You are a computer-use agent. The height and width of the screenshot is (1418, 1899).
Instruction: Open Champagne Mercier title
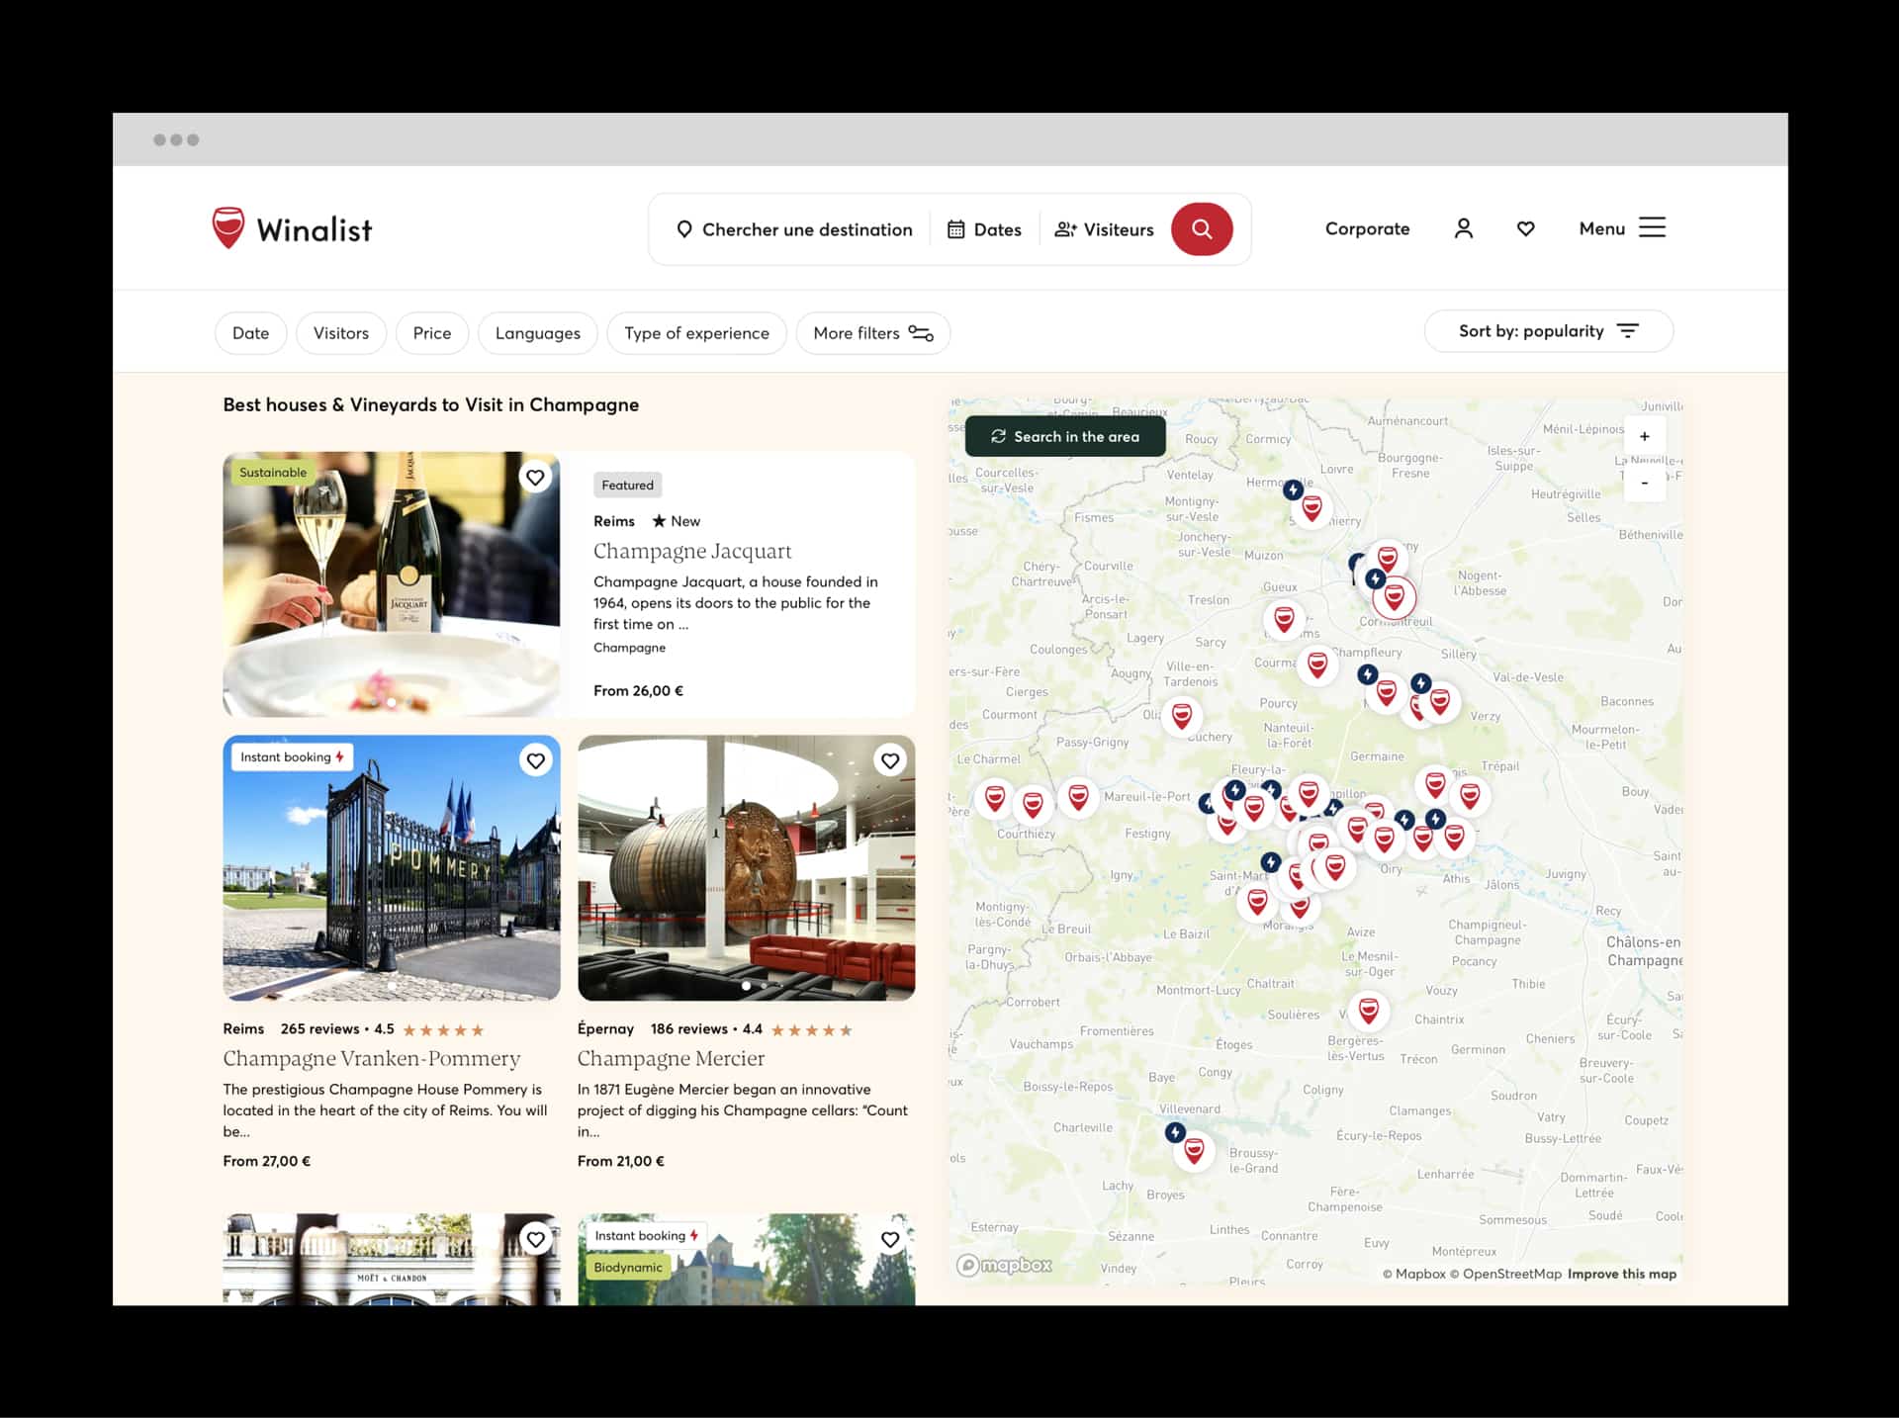(671, 1058)
